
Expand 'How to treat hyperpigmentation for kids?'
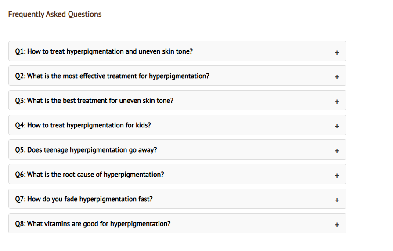click(x=89, y=125)
